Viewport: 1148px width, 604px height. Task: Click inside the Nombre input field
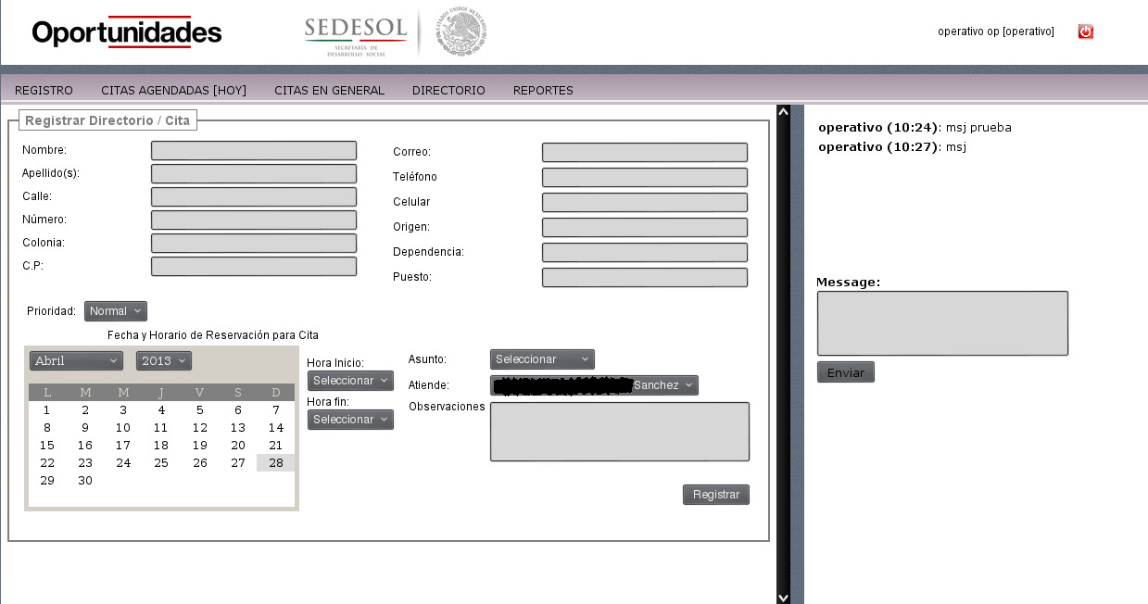(253, 149)
